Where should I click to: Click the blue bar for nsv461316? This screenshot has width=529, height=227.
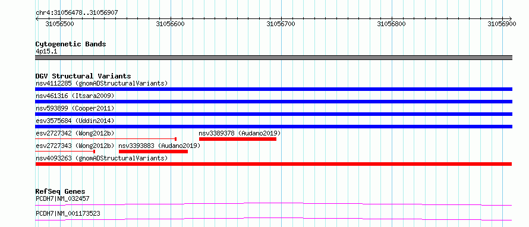(x=273, y=102)
